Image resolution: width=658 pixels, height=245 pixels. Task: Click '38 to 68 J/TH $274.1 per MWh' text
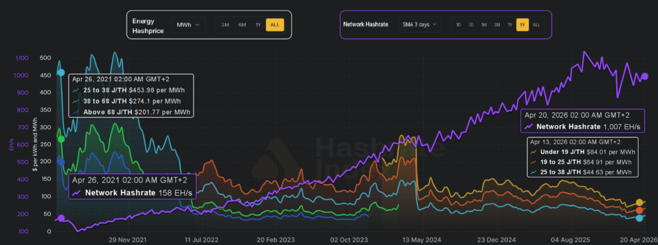coord(132,101)
